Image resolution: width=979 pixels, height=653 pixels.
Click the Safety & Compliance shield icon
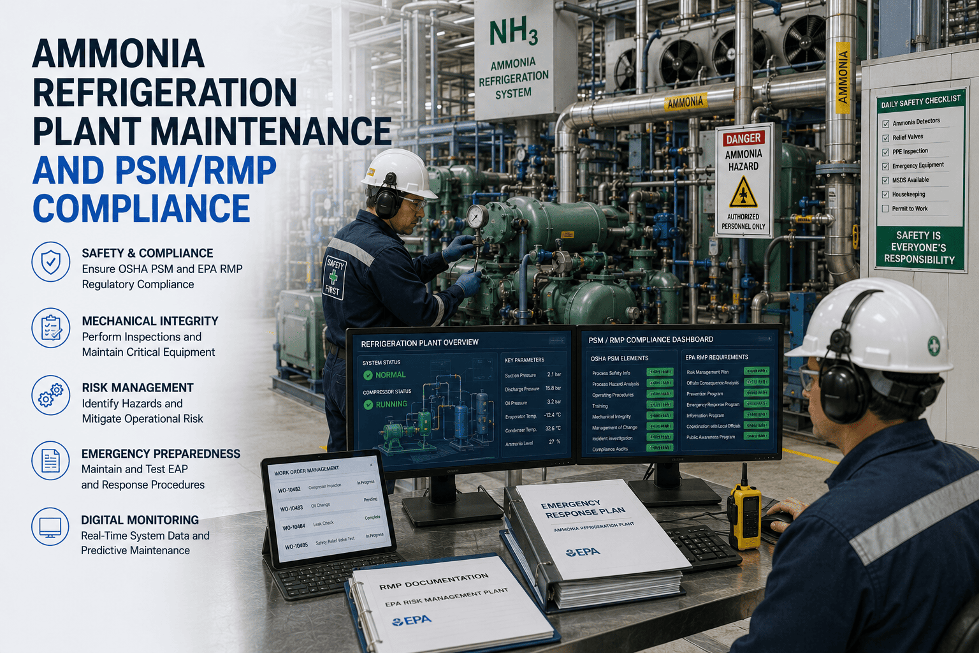[51, 261]
